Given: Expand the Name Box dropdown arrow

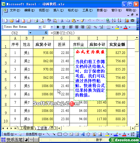Looking at the screenshot, I should point(30,33).
